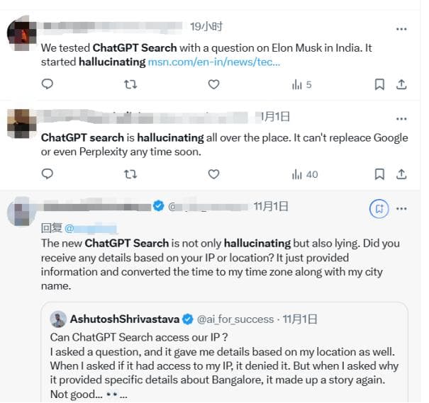The image size is (429, 403).
Task: Open more options on second tweet
Action: 401,118
